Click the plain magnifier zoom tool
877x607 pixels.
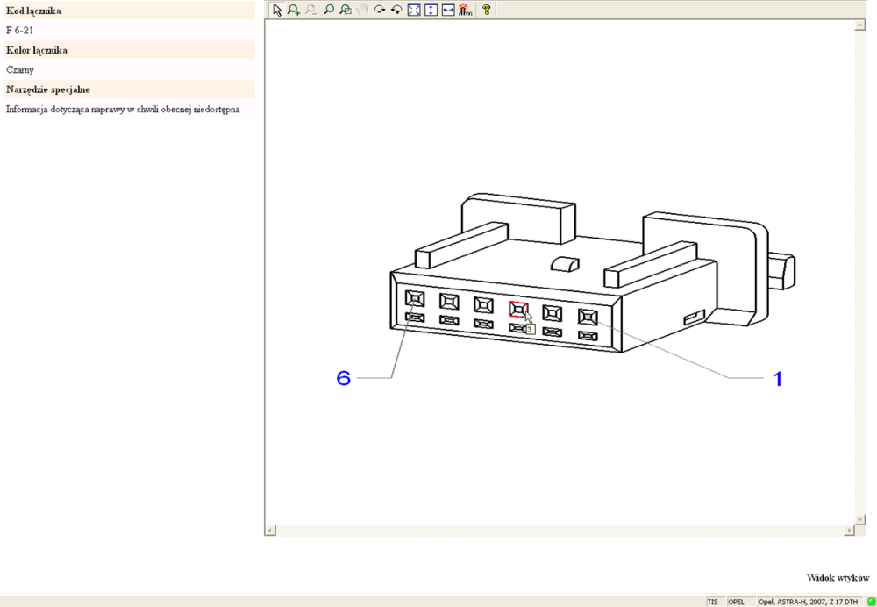[x=329, y=10]
